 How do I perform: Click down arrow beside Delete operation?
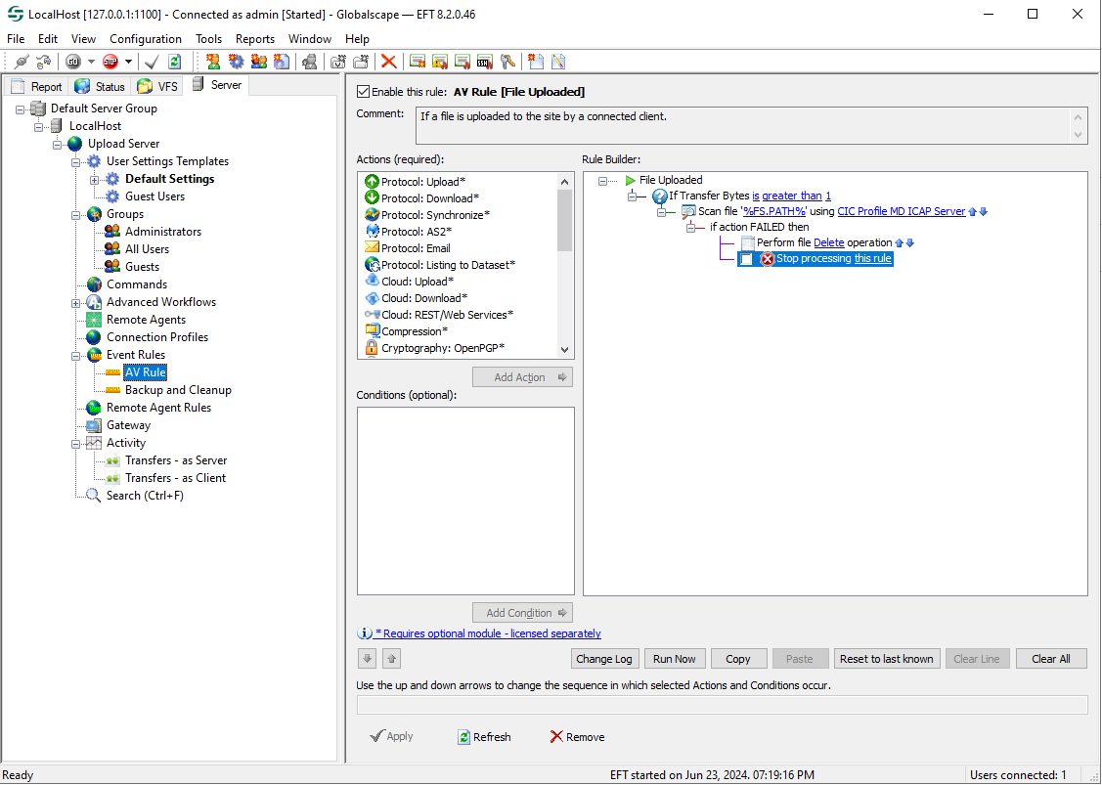pyautogui.click(x=910, y=243)
